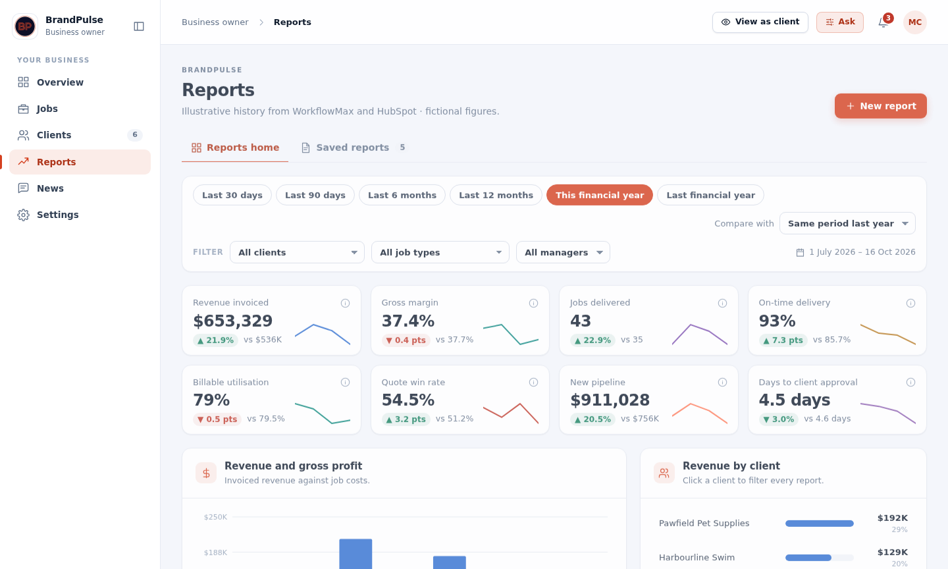
Task: Open the All job types dropdown
Action: pyautogui.click(x=440, y=252)
